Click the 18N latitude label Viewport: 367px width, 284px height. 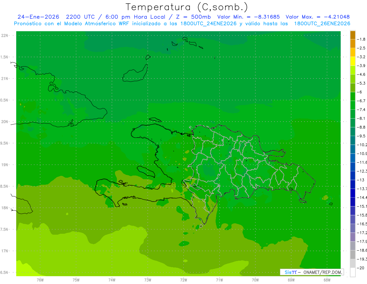[5, 208]
